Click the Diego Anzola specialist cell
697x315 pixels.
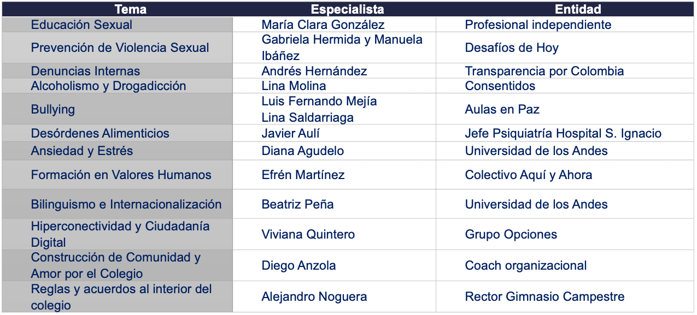334,265
